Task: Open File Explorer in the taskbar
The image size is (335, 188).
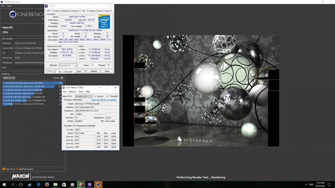Action: (x=55, y=184)
